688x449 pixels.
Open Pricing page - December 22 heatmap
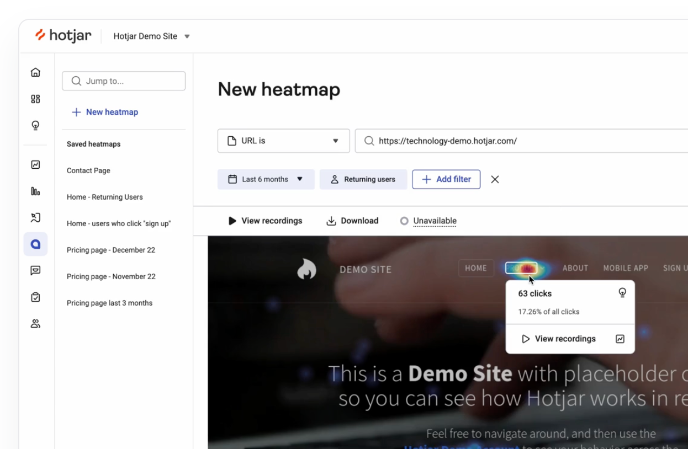tap(110, 250)
